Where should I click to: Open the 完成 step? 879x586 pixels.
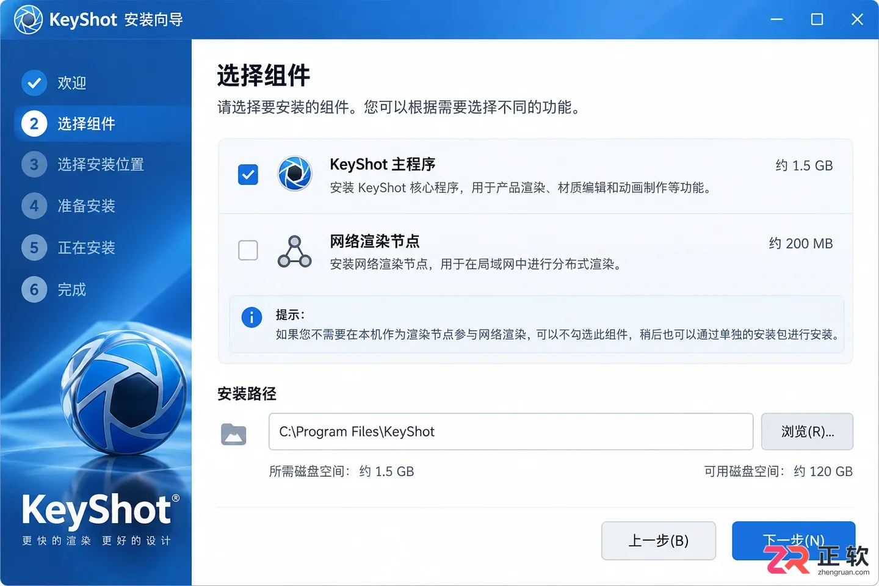coord(72,289)
